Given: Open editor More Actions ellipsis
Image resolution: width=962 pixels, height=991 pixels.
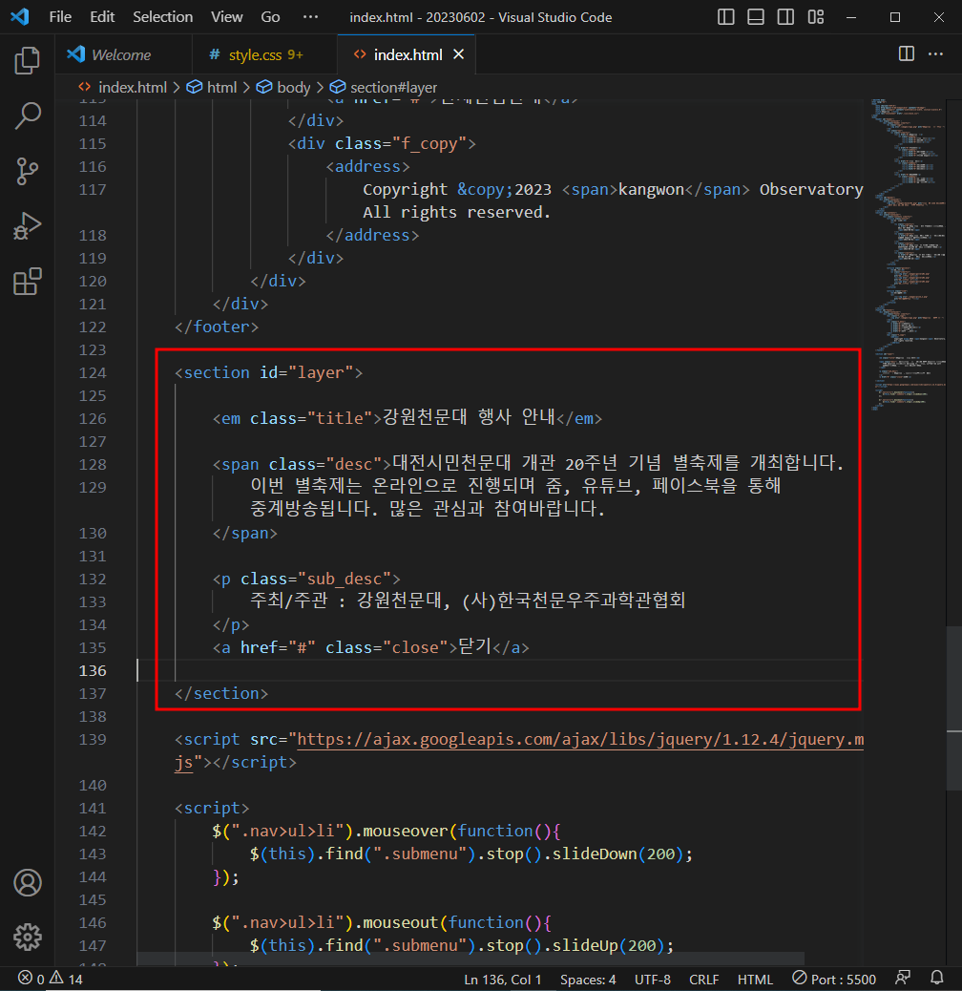Looking at the screenshot, I should tap(935, 53).
